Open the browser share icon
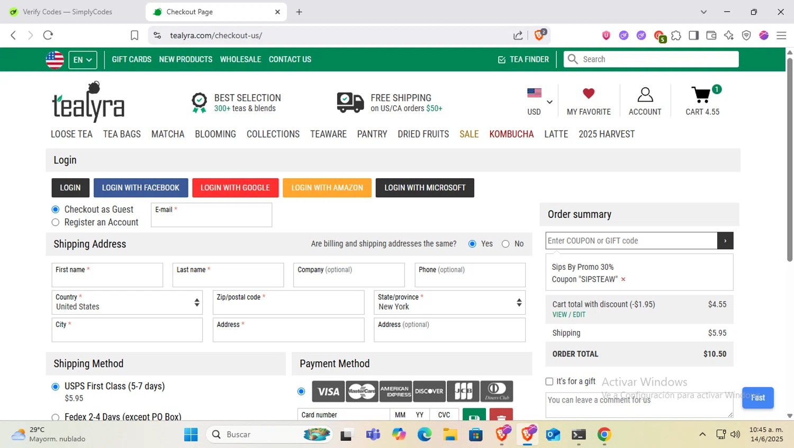The width and height of the screenshot is (794, 448). [518, 35]
